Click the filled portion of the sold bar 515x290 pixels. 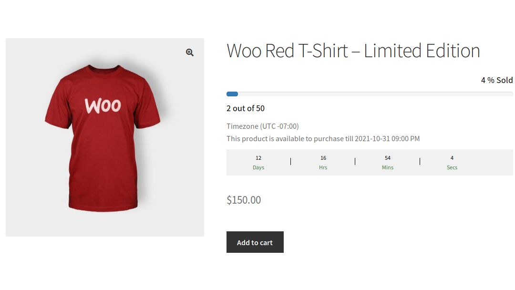[232, 94]
